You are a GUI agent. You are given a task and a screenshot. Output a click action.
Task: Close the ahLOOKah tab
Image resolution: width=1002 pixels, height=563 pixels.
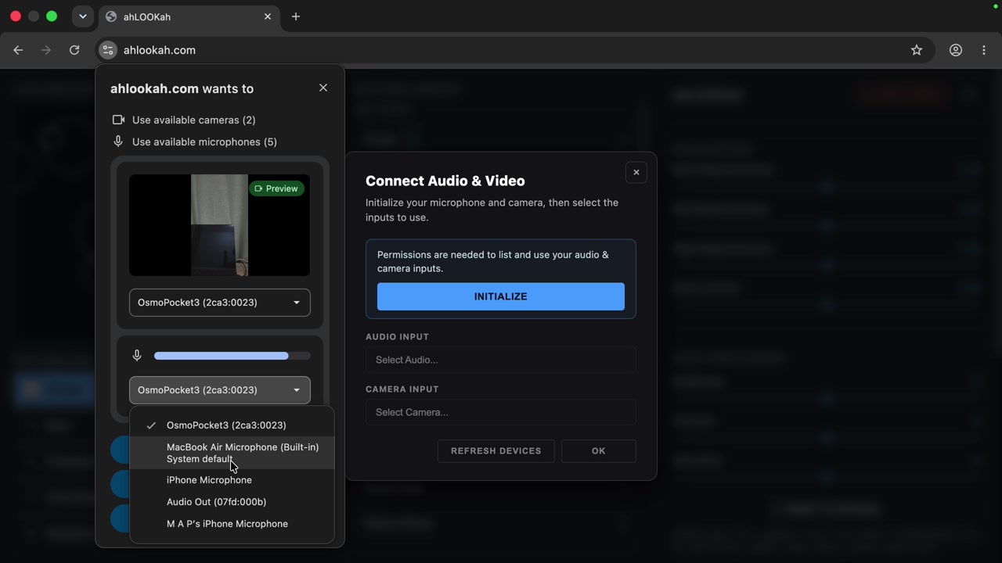[268, 16]
